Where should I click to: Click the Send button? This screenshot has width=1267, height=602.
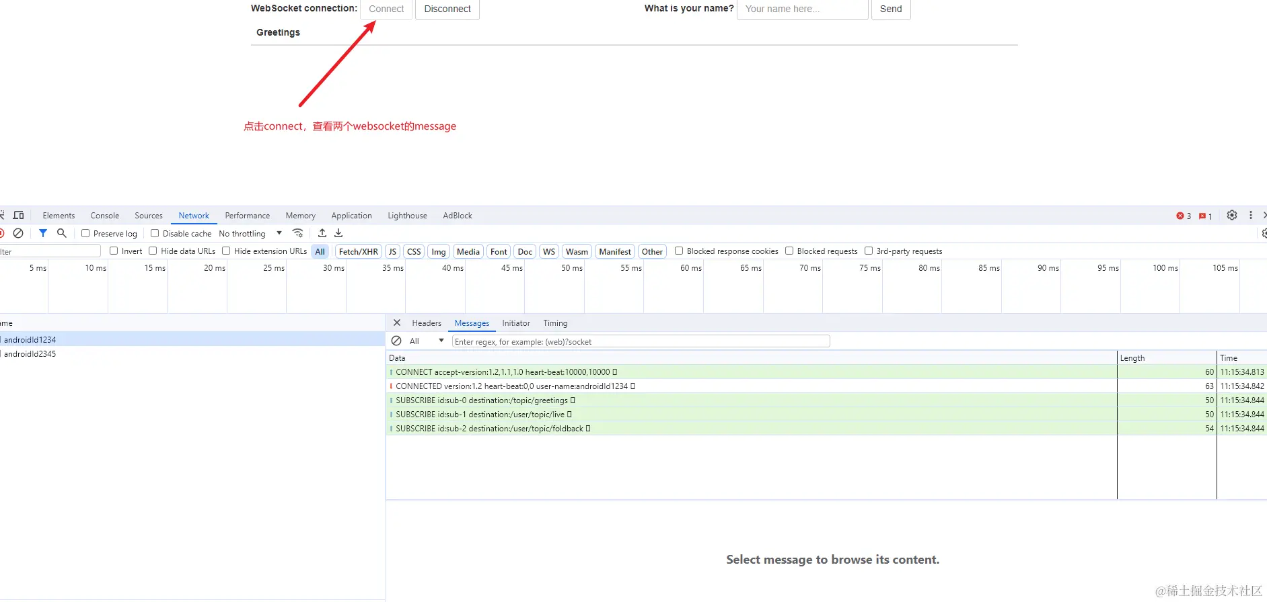(891, 9)
